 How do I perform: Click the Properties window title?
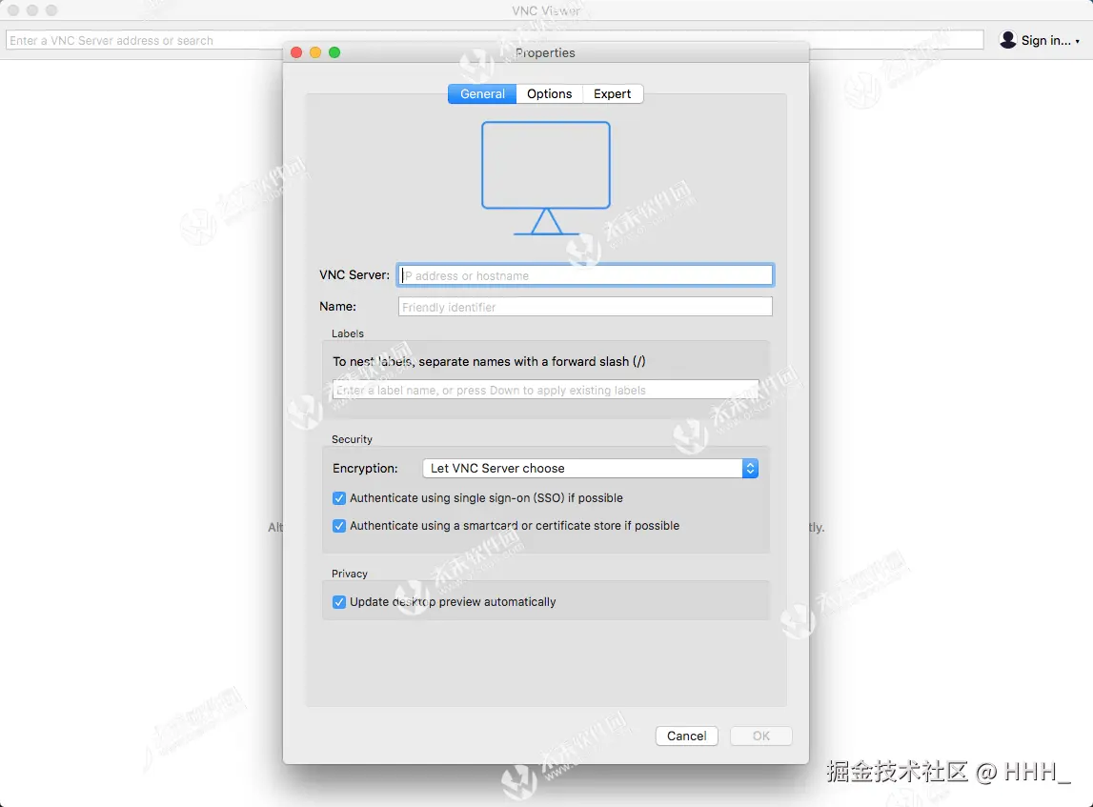pos(545,53)
